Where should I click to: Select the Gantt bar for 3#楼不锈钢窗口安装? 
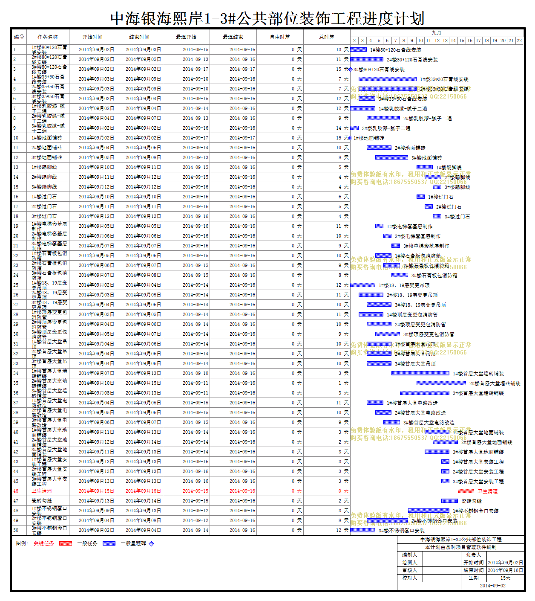tap(363, 530)
